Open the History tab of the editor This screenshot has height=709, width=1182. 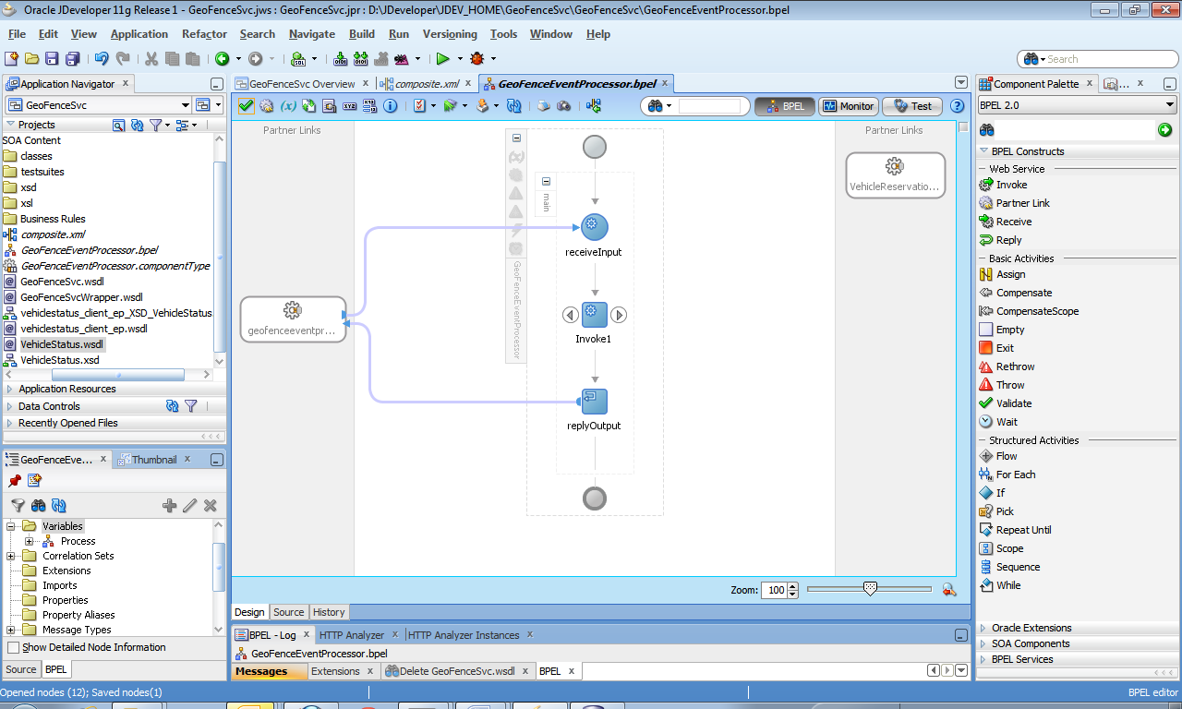pyautogui.click(x=329, y=612)
